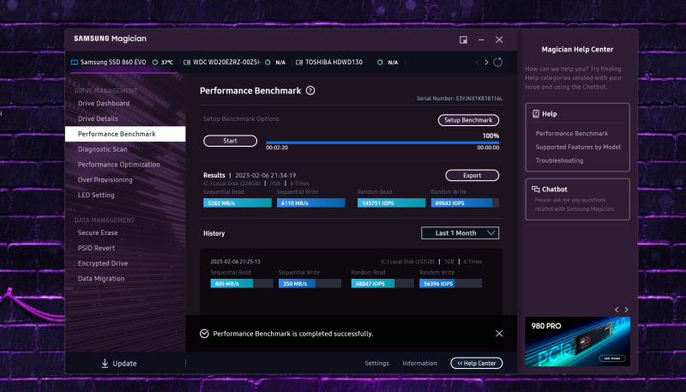Open the 980 PRO advertisement banner
The image size is (686, 392).
pos(577,341)
